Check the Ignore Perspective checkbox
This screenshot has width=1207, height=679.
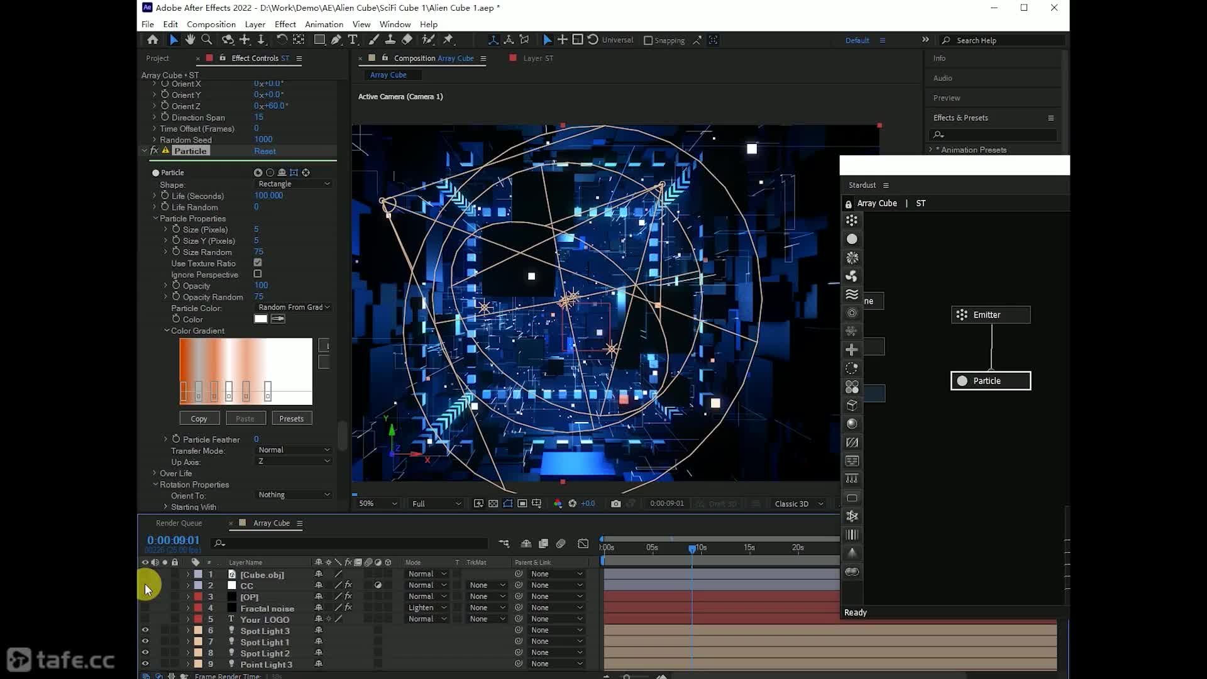click(258, 274)
